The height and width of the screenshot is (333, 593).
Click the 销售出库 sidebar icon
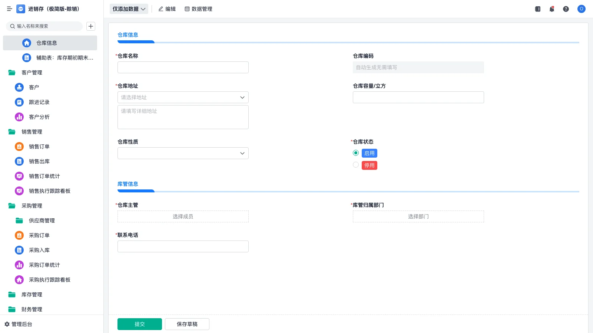[19, 161]
